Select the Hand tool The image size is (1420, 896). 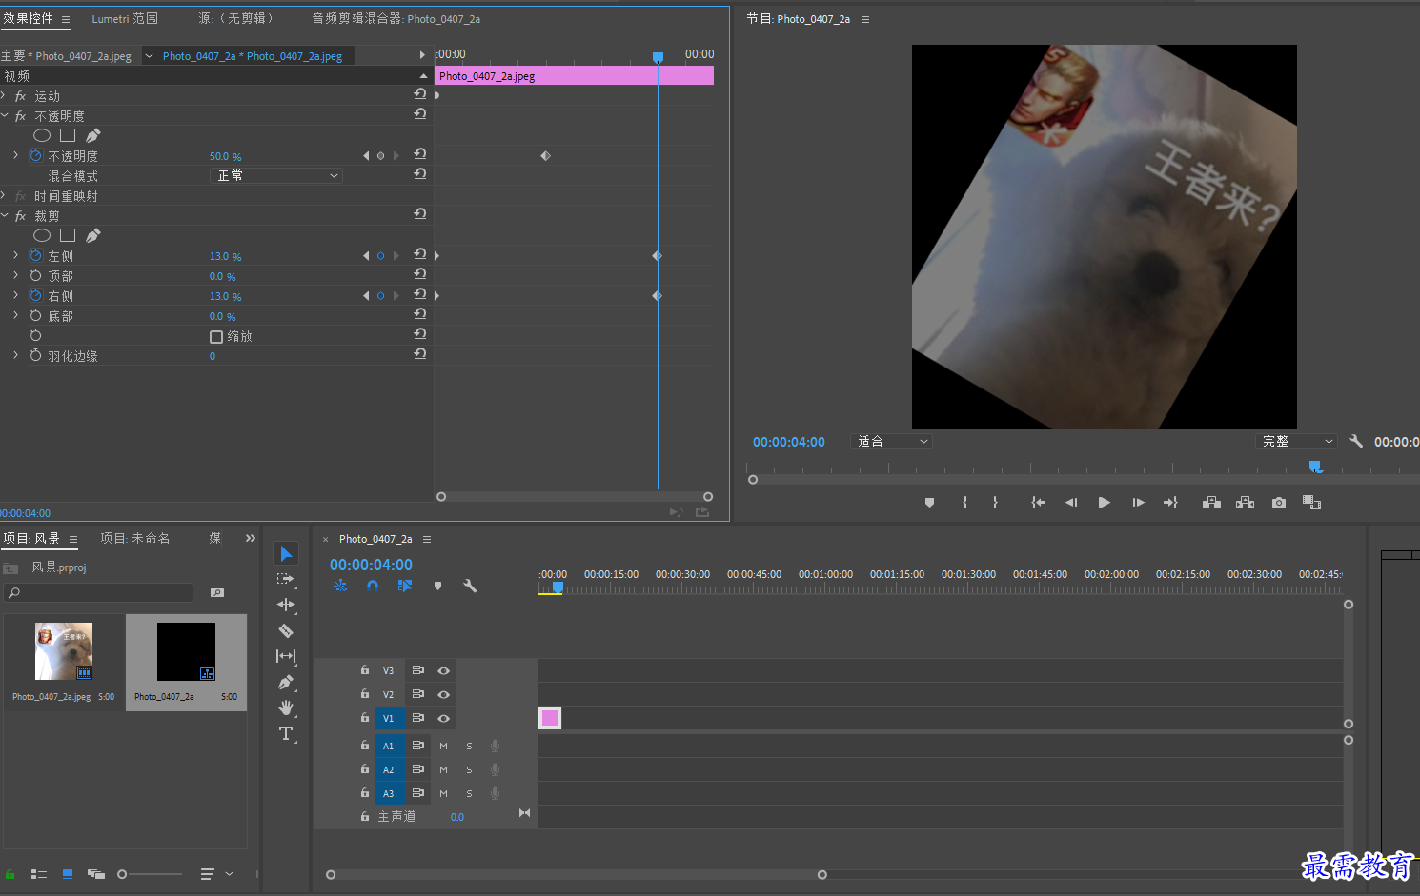click(x=286, y=707)
